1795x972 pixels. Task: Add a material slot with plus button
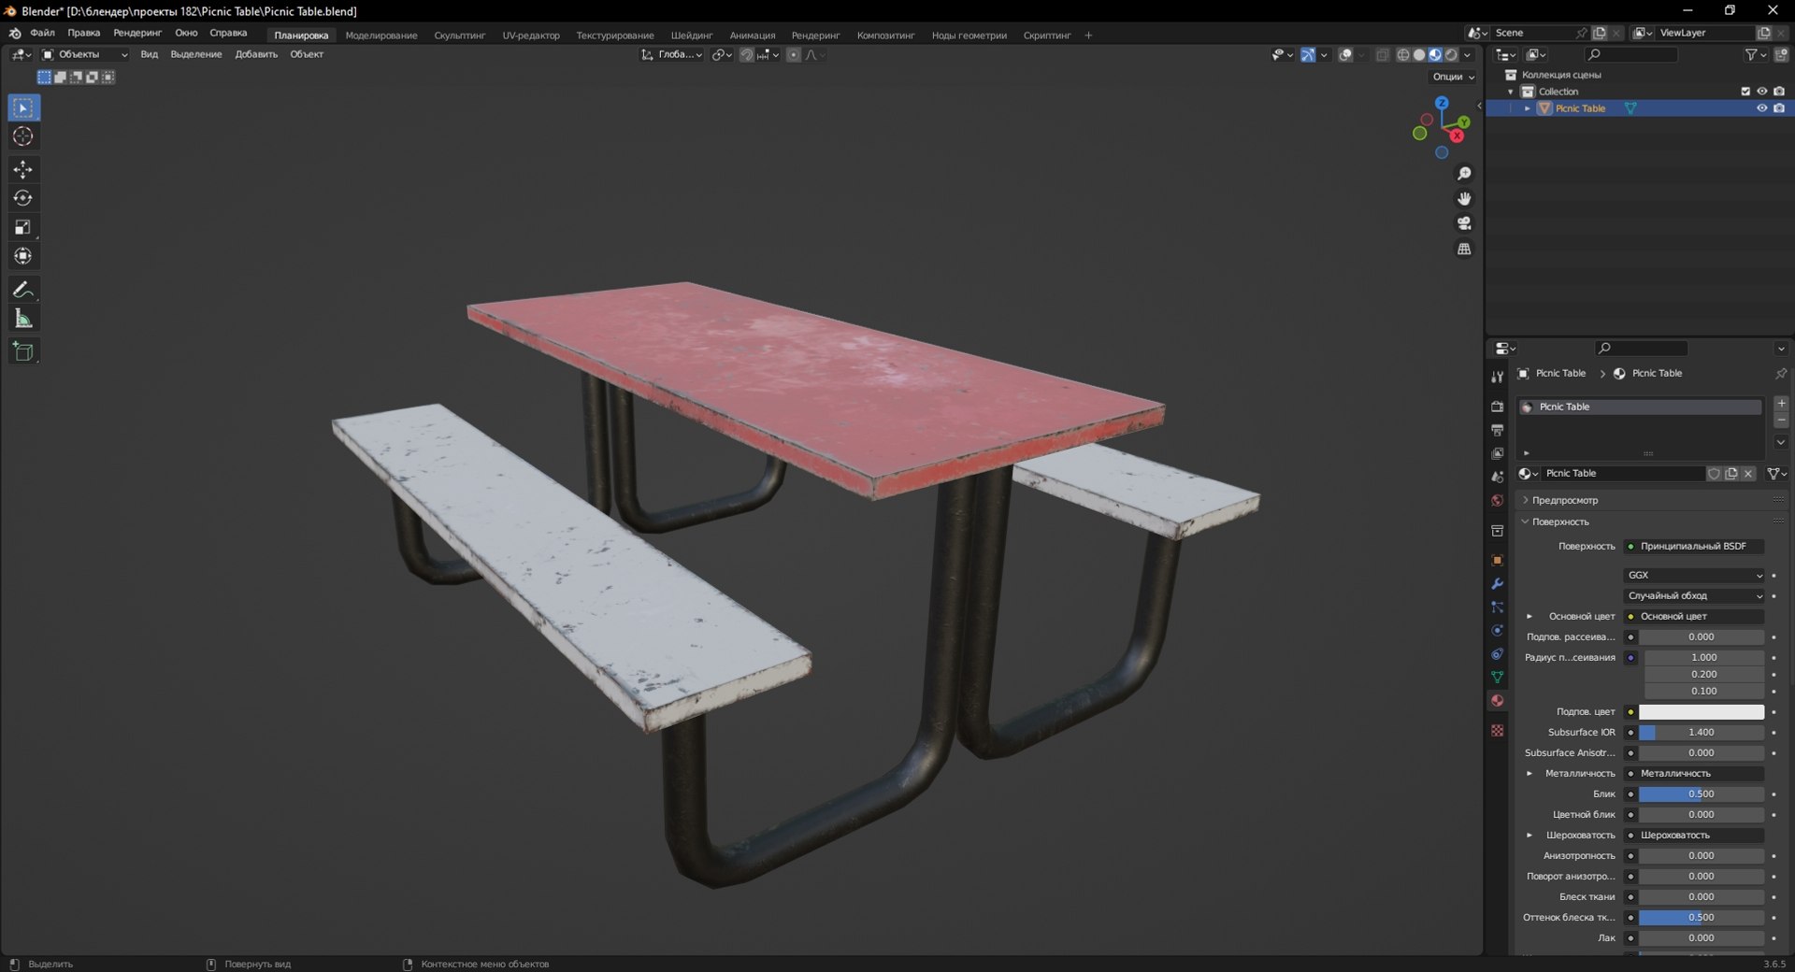1781,404
